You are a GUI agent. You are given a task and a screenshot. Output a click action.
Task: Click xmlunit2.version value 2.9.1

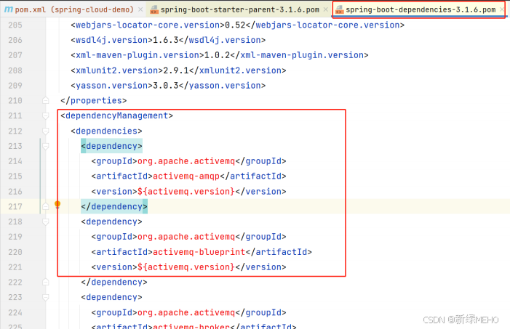click(x=176, y=70)
